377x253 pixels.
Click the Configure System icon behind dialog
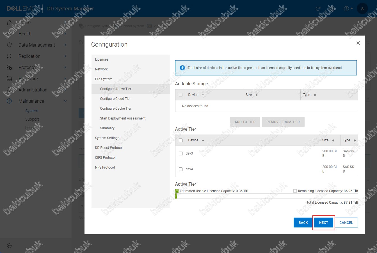(x=81, y=26)
